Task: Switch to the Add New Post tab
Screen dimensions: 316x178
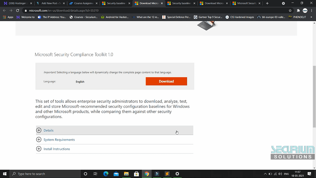Action: click(x=51, y=3)
